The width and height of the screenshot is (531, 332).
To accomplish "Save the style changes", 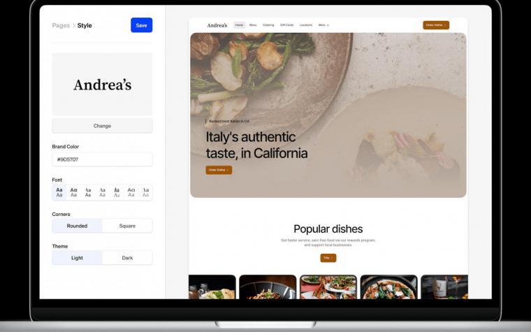I will tap(142, 25).
